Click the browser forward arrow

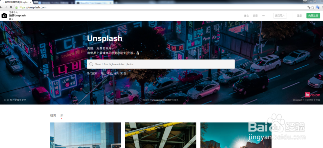coord(6,7)
